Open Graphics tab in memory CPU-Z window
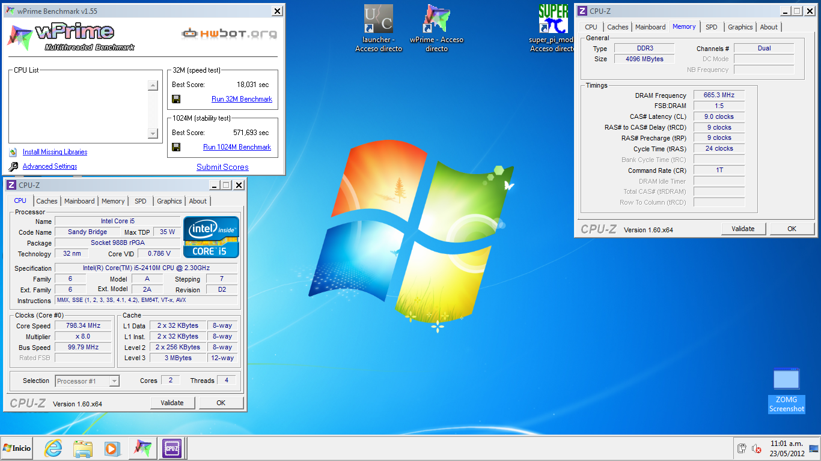Screen dimensions: 821x461 coord(740,27)
